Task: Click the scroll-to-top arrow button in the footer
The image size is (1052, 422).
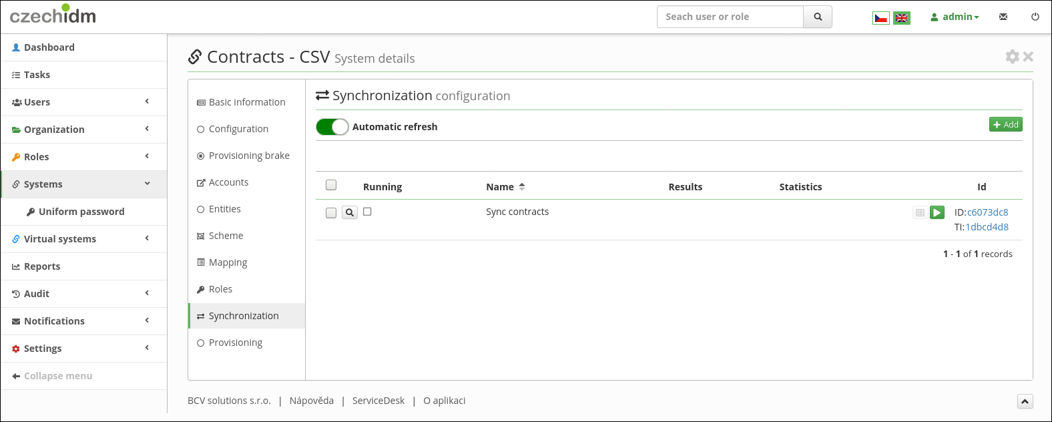Action: 1025,401
